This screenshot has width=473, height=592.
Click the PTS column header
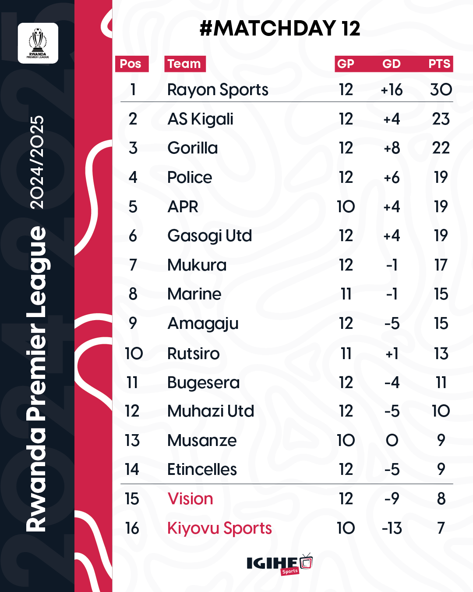coord(439,64)
